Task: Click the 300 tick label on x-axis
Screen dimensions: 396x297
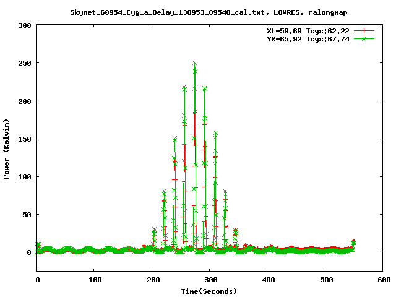Action: [x=209, y=280]
